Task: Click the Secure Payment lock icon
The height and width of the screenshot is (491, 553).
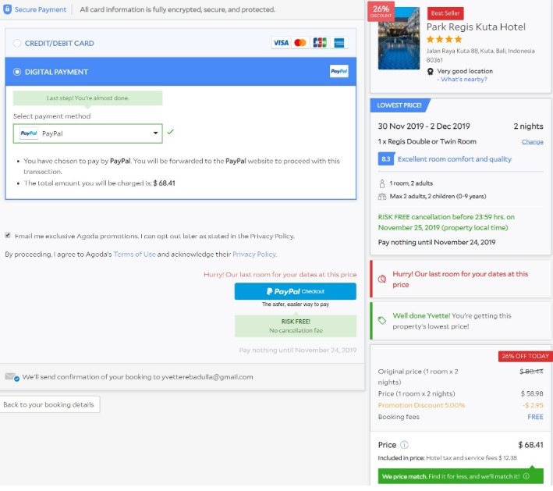Action: click(x=7, y=9)
